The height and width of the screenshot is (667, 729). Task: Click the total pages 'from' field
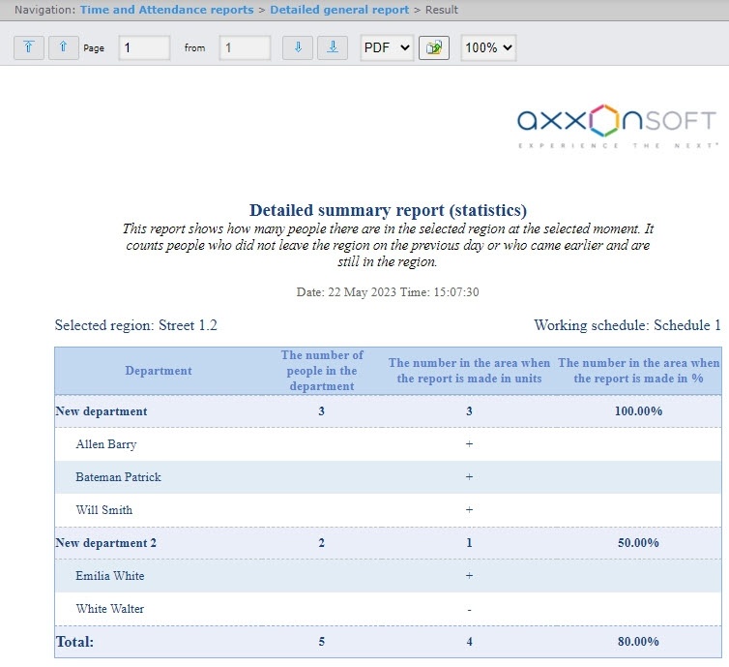coord(245,47)
